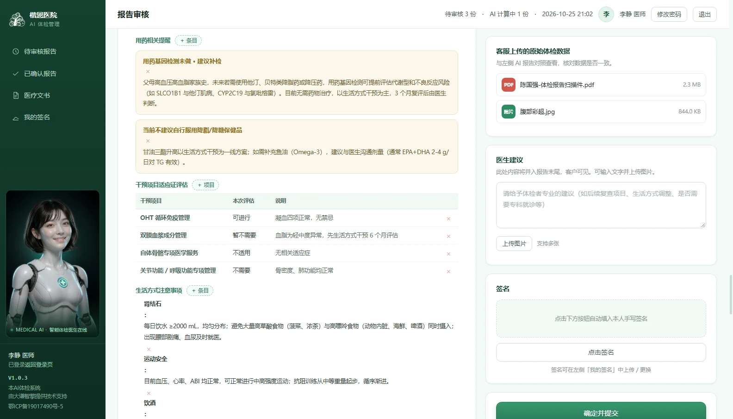Click the 暂不需要 evaluation cell
Image resolution: width=733 pixels, height=419 pixels.
244,236
